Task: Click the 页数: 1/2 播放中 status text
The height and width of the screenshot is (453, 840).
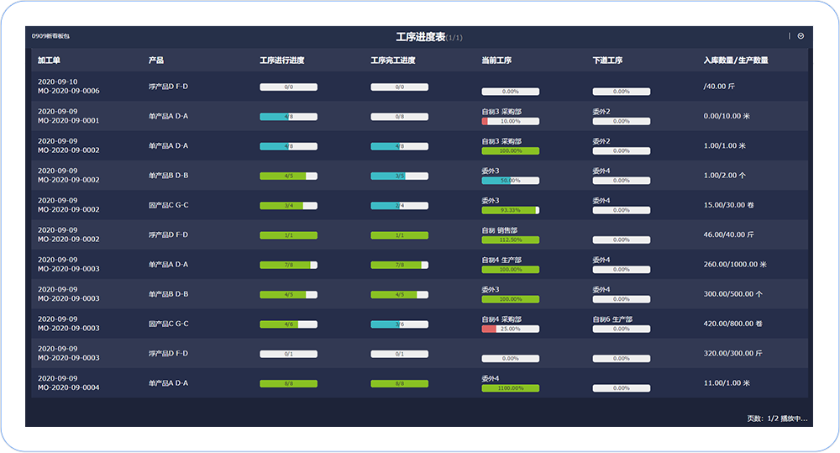Action: coord(777,419)
